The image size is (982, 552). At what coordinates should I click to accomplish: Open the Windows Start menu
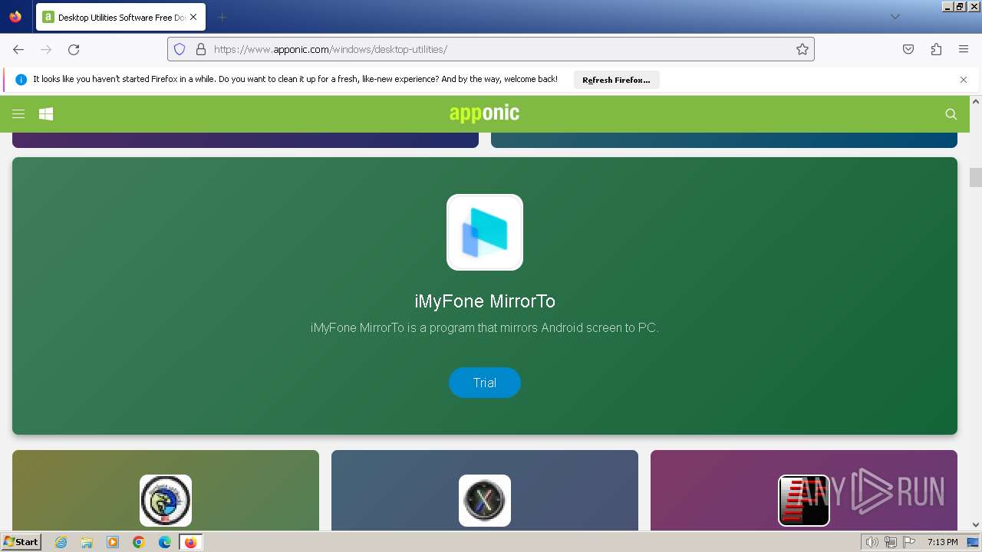tap(21, 542)
